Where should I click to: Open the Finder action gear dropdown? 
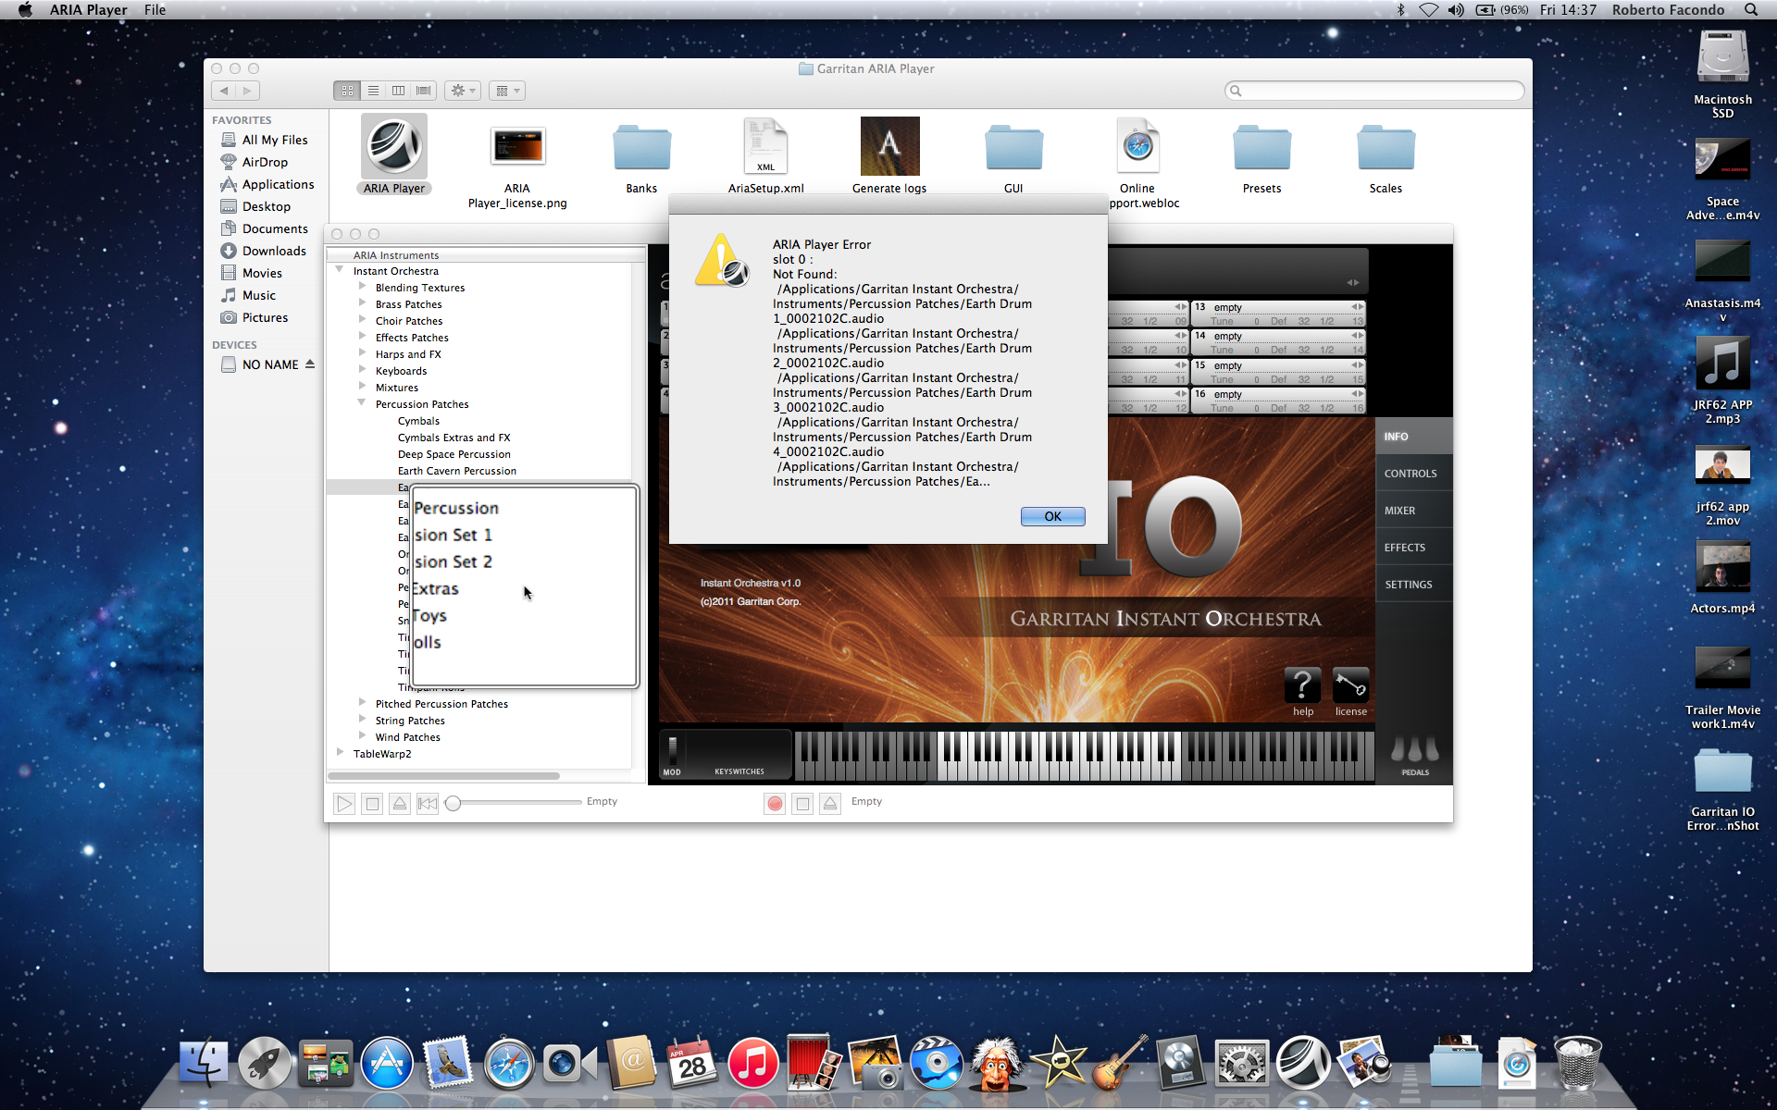point(462,91)
